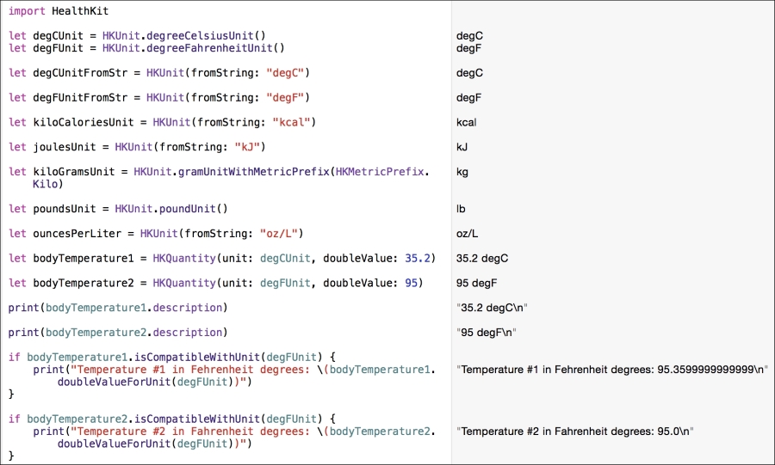Select the kcal result in the sidebar
This screenshot has width=775, height=465.
466,123
